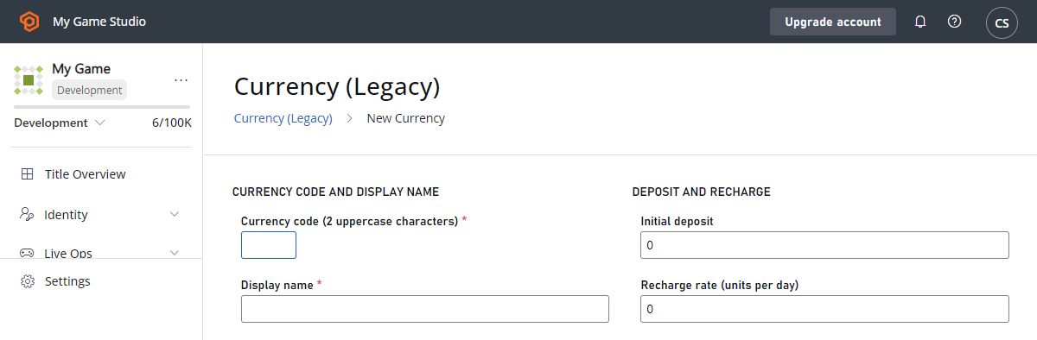Screen dimensions: 1037x340
Task: Open the notifications bell icon
Action: click(920, 22)
